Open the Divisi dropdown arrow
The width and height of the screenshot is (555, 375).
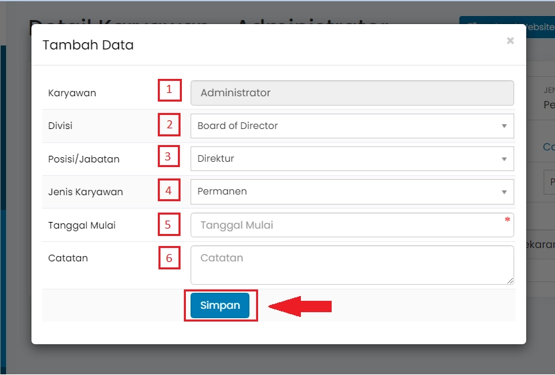pyautogui.click(x=503, y=126)
